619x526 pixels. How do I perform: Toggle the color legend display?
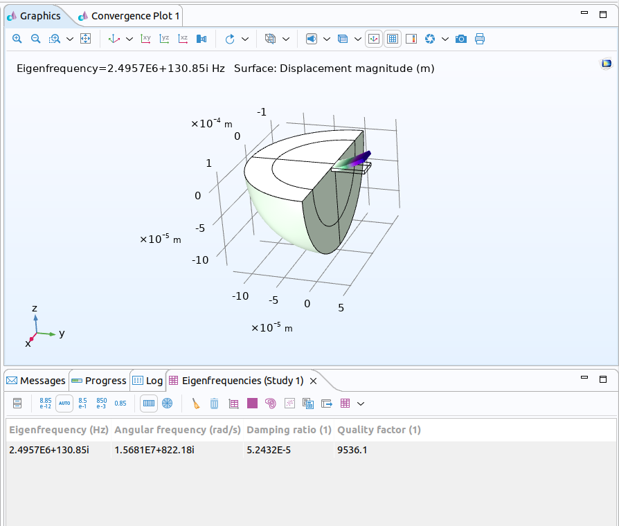point(411,39)
